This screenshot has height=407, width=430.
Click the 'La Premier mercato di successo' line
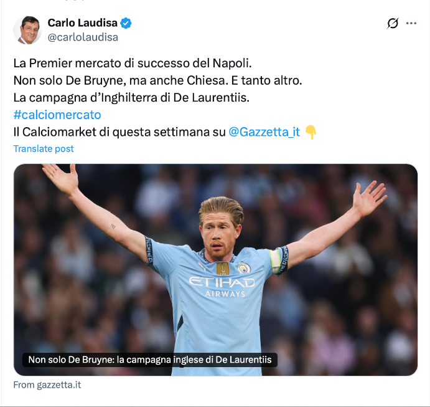(133, 63)
